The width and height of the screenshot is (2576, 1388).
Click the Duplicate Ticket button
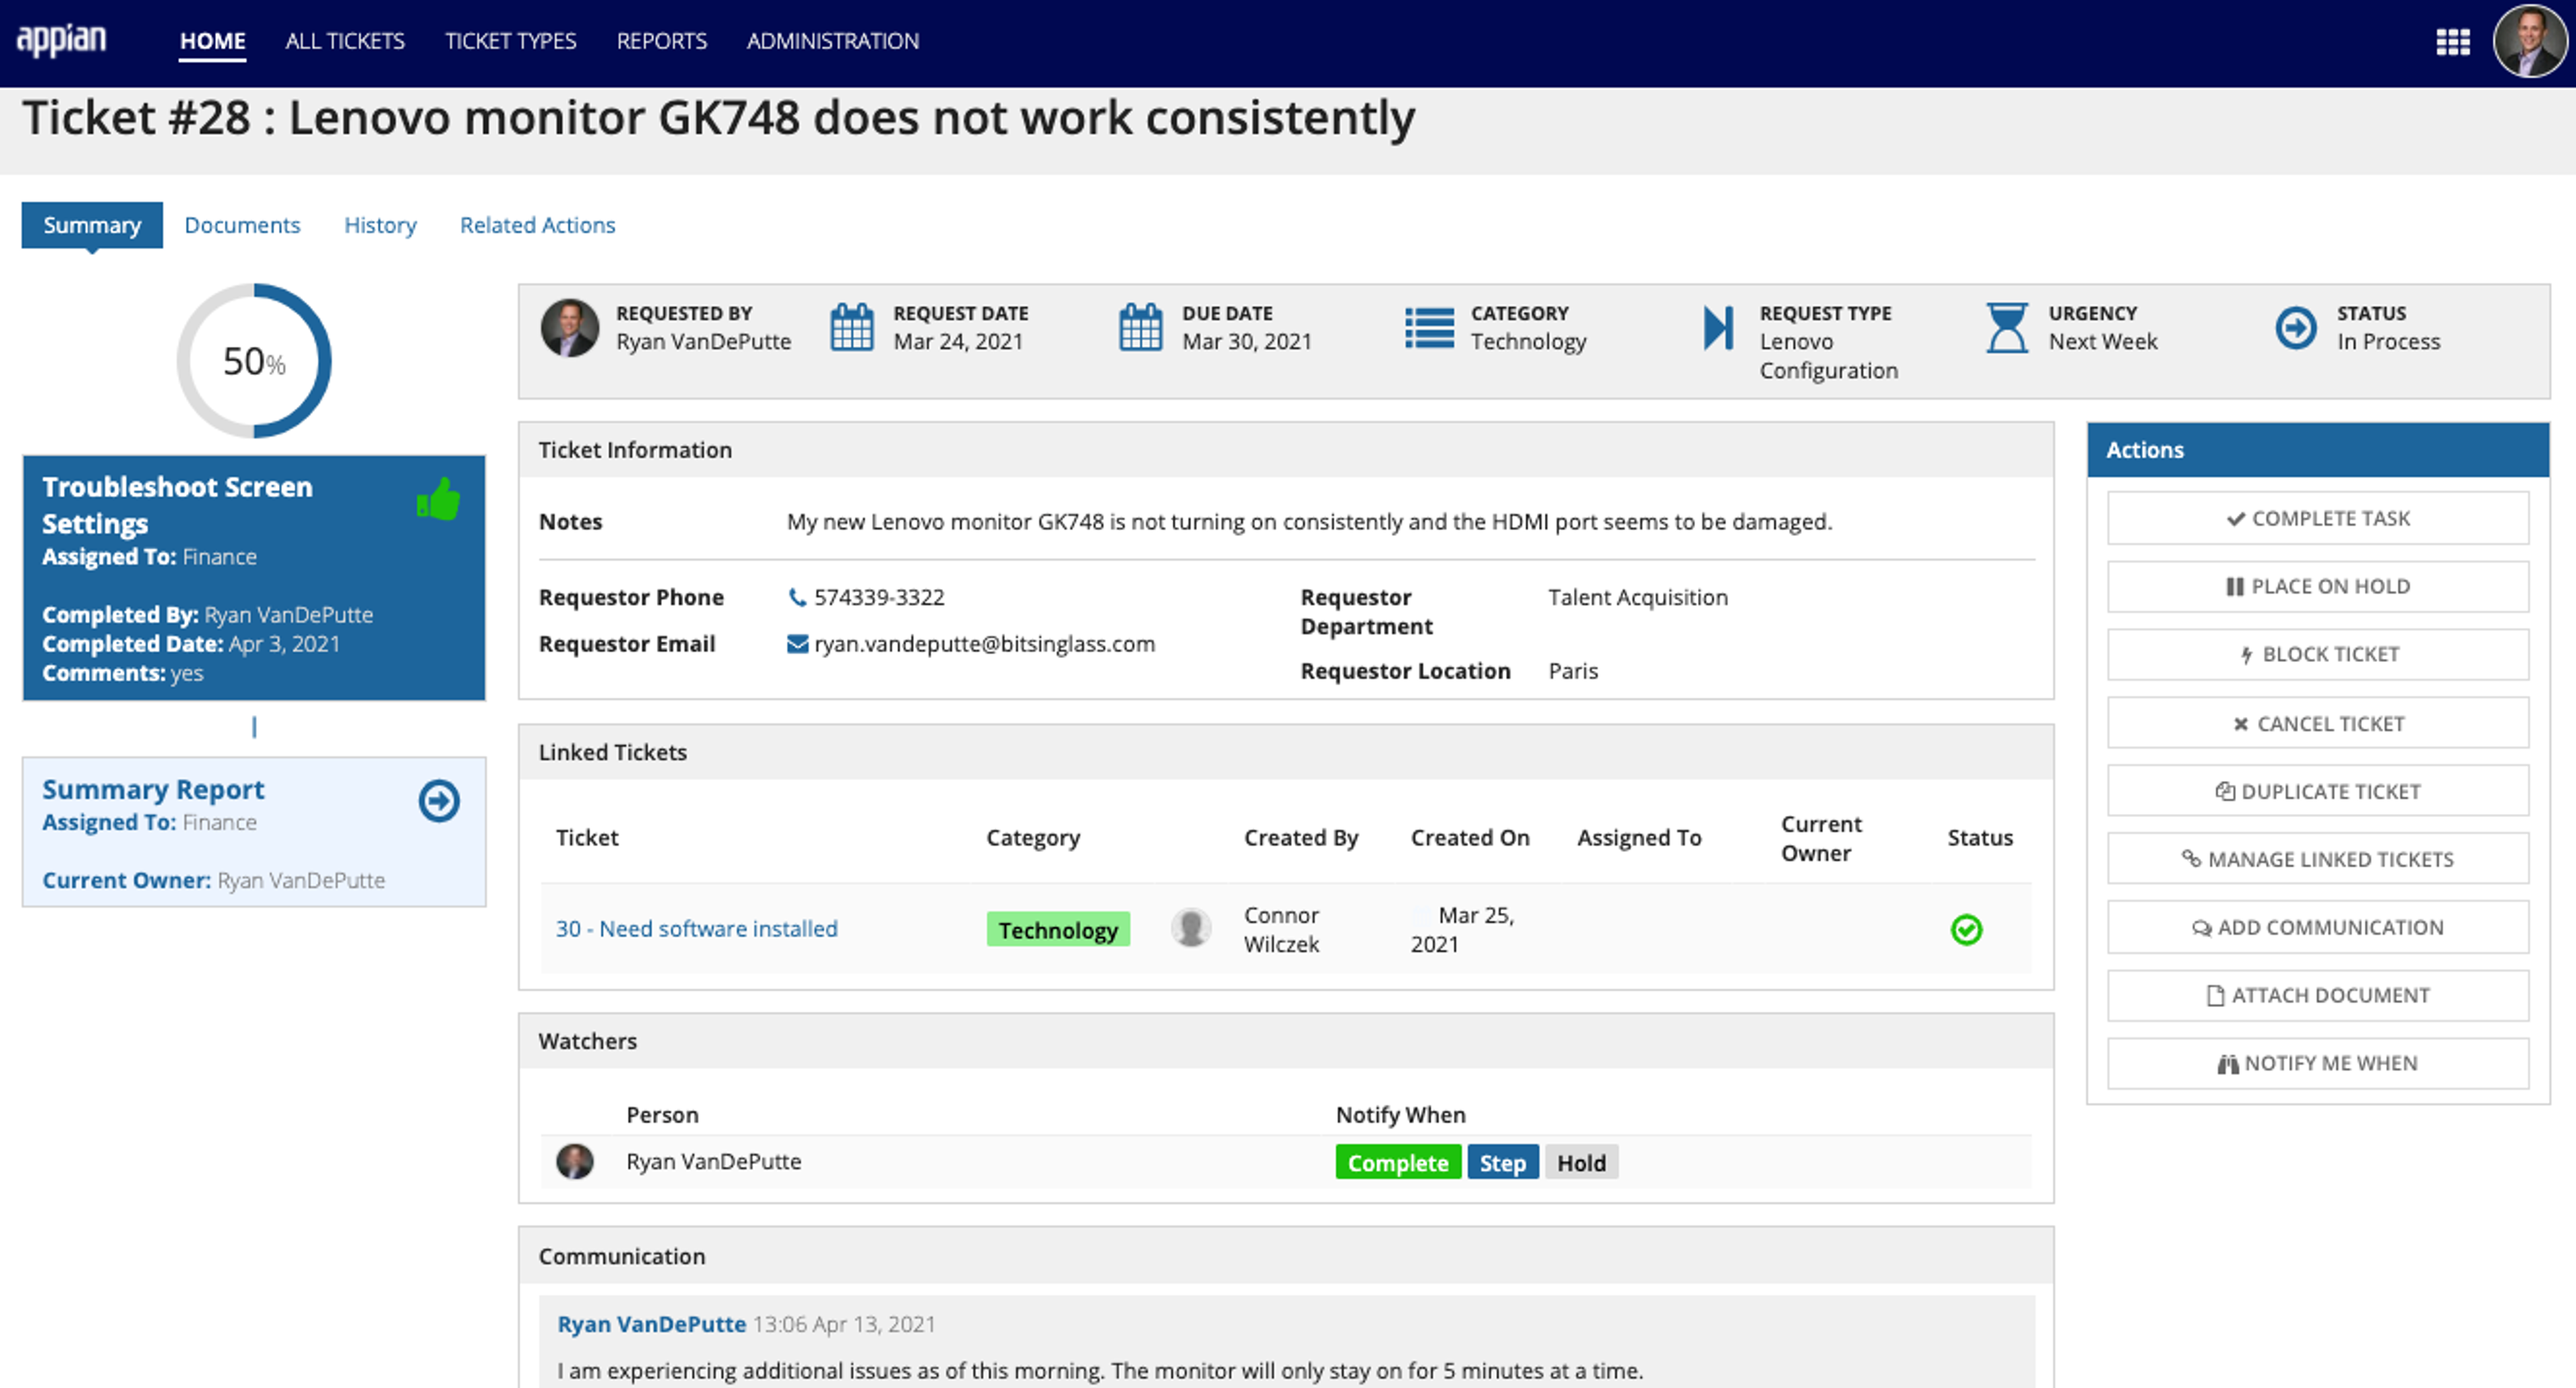point(2318,791)
